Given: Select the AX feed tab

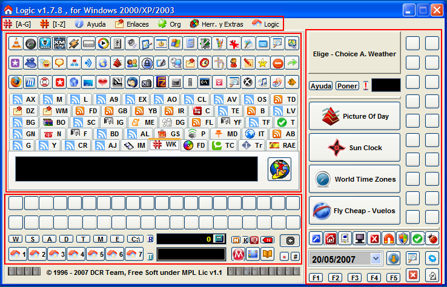Looking at the screenshot, I should tap(24, 99).
